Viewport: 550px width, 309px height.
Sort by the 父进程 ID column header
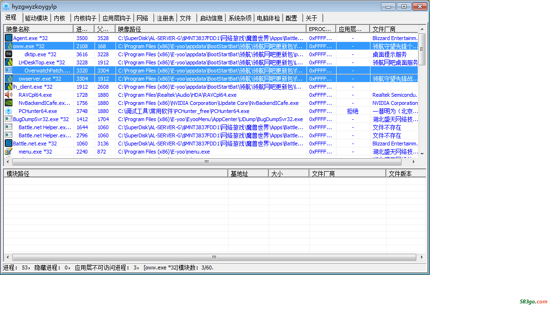click(x=105, y=29)
